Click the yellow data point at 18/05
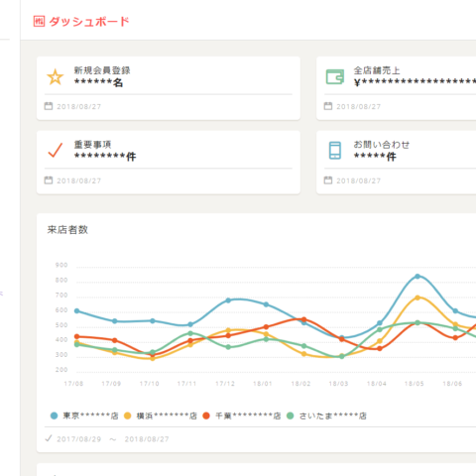Screen dimensions: 476x476 tap(417, 297)
